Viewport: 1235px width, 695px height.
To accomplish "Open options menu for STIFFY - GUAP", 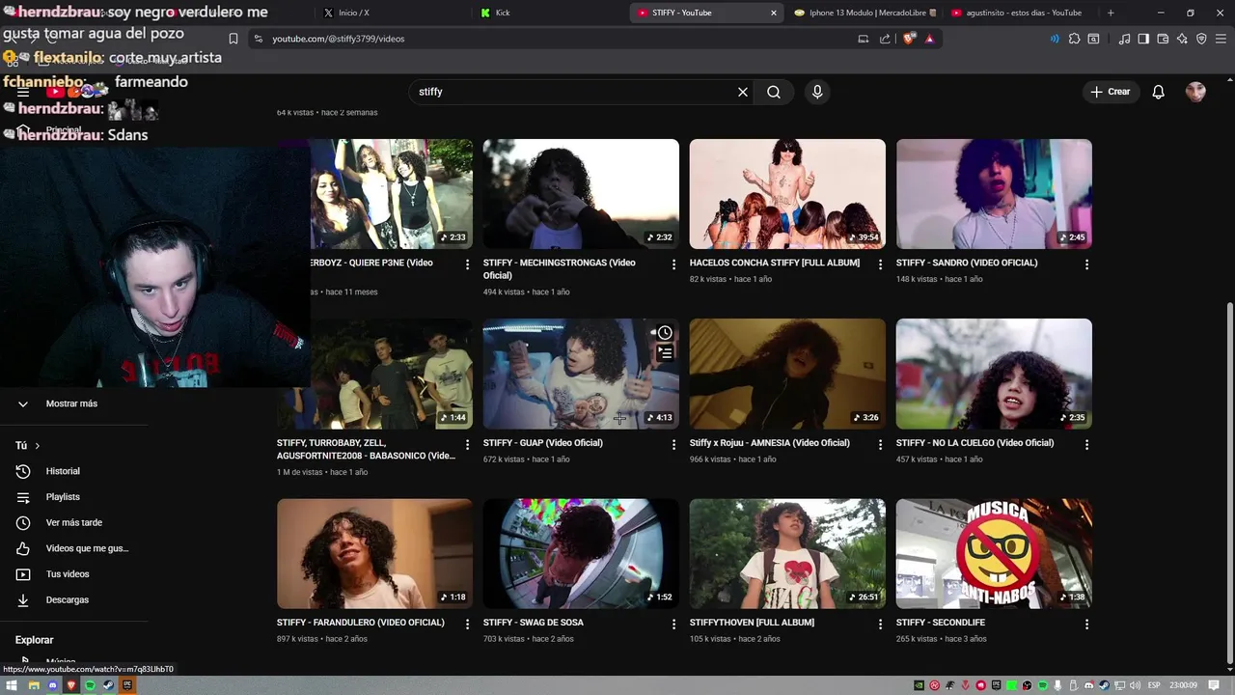I will [x=674, y=445].
